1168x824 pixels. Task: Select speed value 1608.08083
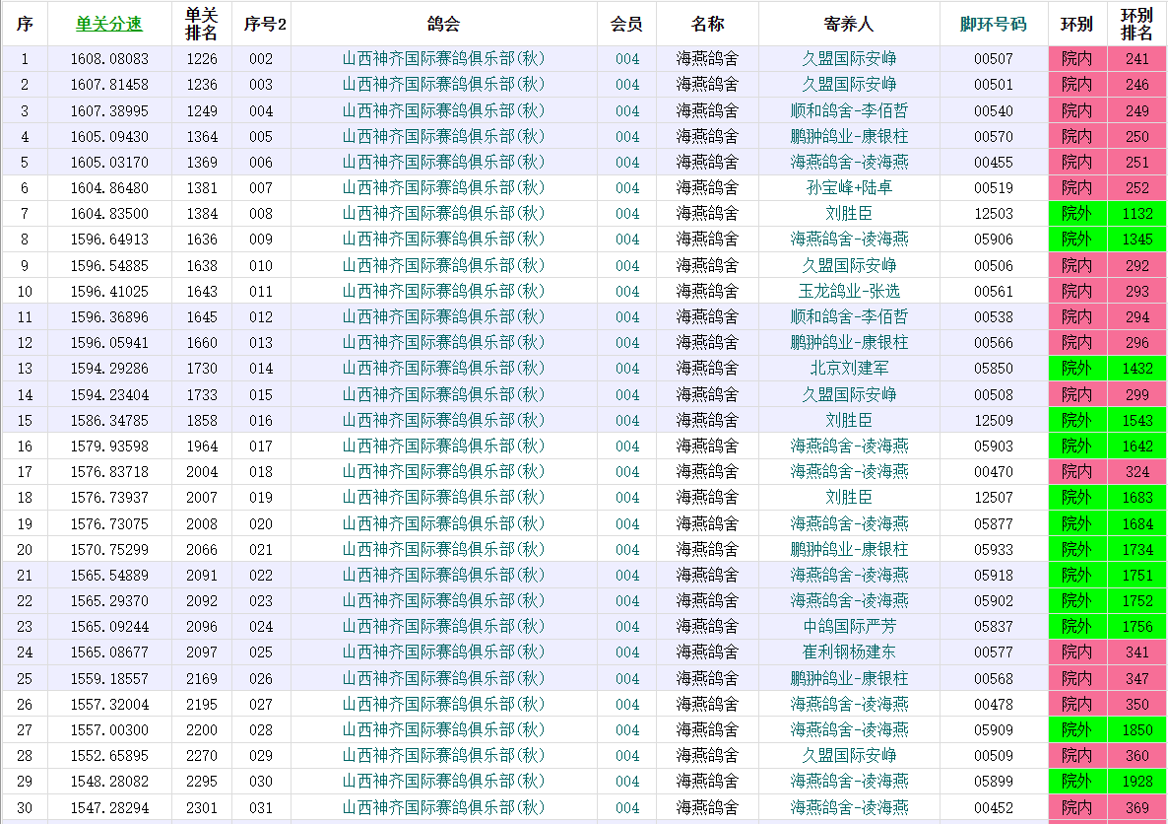pos(109,59)
